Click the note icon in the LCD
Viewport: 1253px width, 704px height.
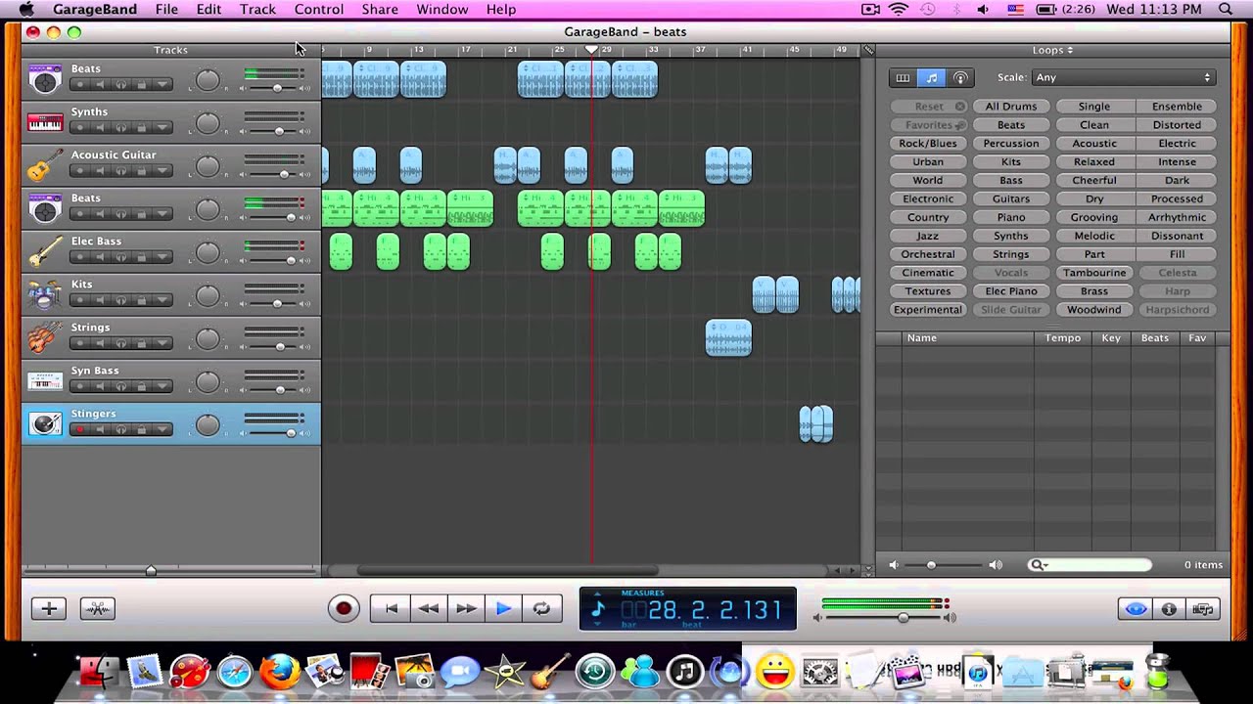(x=598, y=609)
